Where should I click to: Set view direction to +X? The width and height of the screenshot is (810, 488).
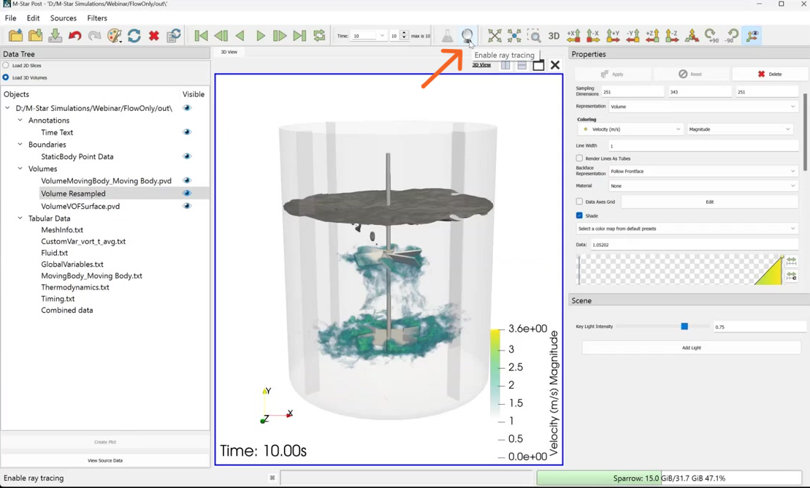pos(573,36)
